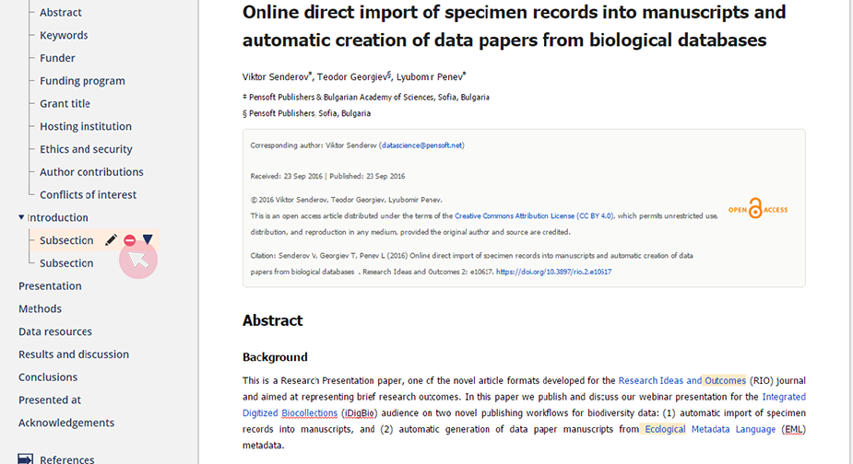Click the Corresponding author line
The width and height of the screenshot is (853, 464).
358,145
